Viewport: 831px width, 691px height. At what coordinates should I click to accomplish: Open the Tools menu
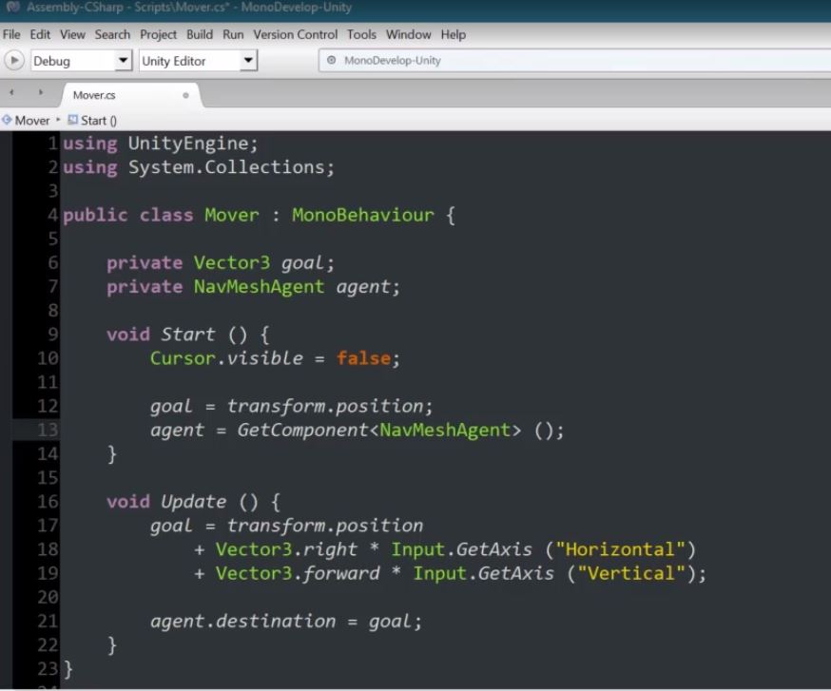(361, 34)
